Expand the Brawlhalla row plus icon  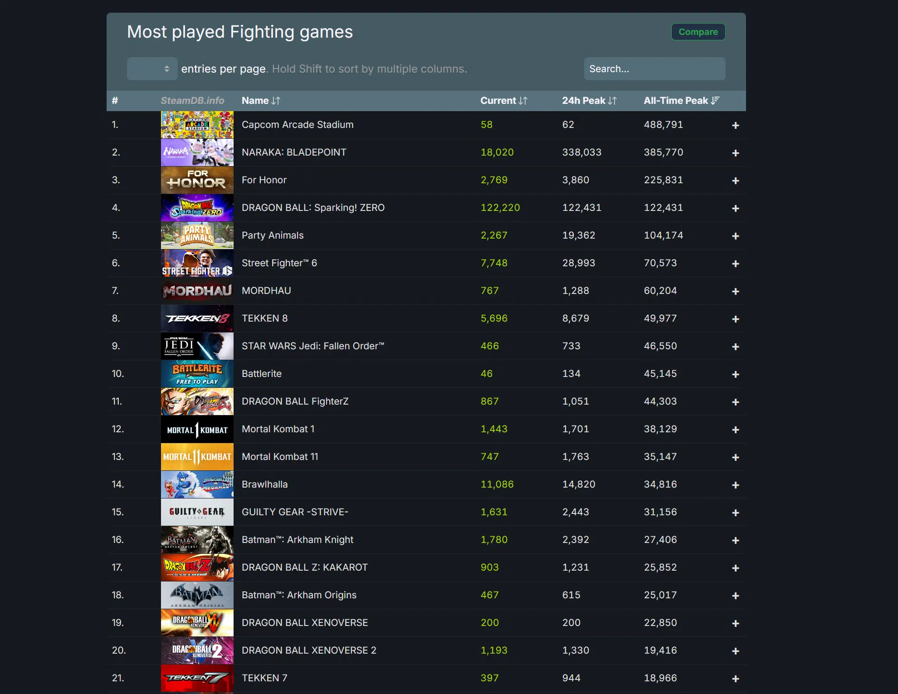click(x=736, y=485)
